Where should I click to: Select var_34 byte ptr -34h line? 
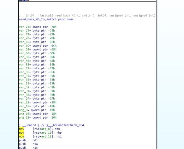37,80
